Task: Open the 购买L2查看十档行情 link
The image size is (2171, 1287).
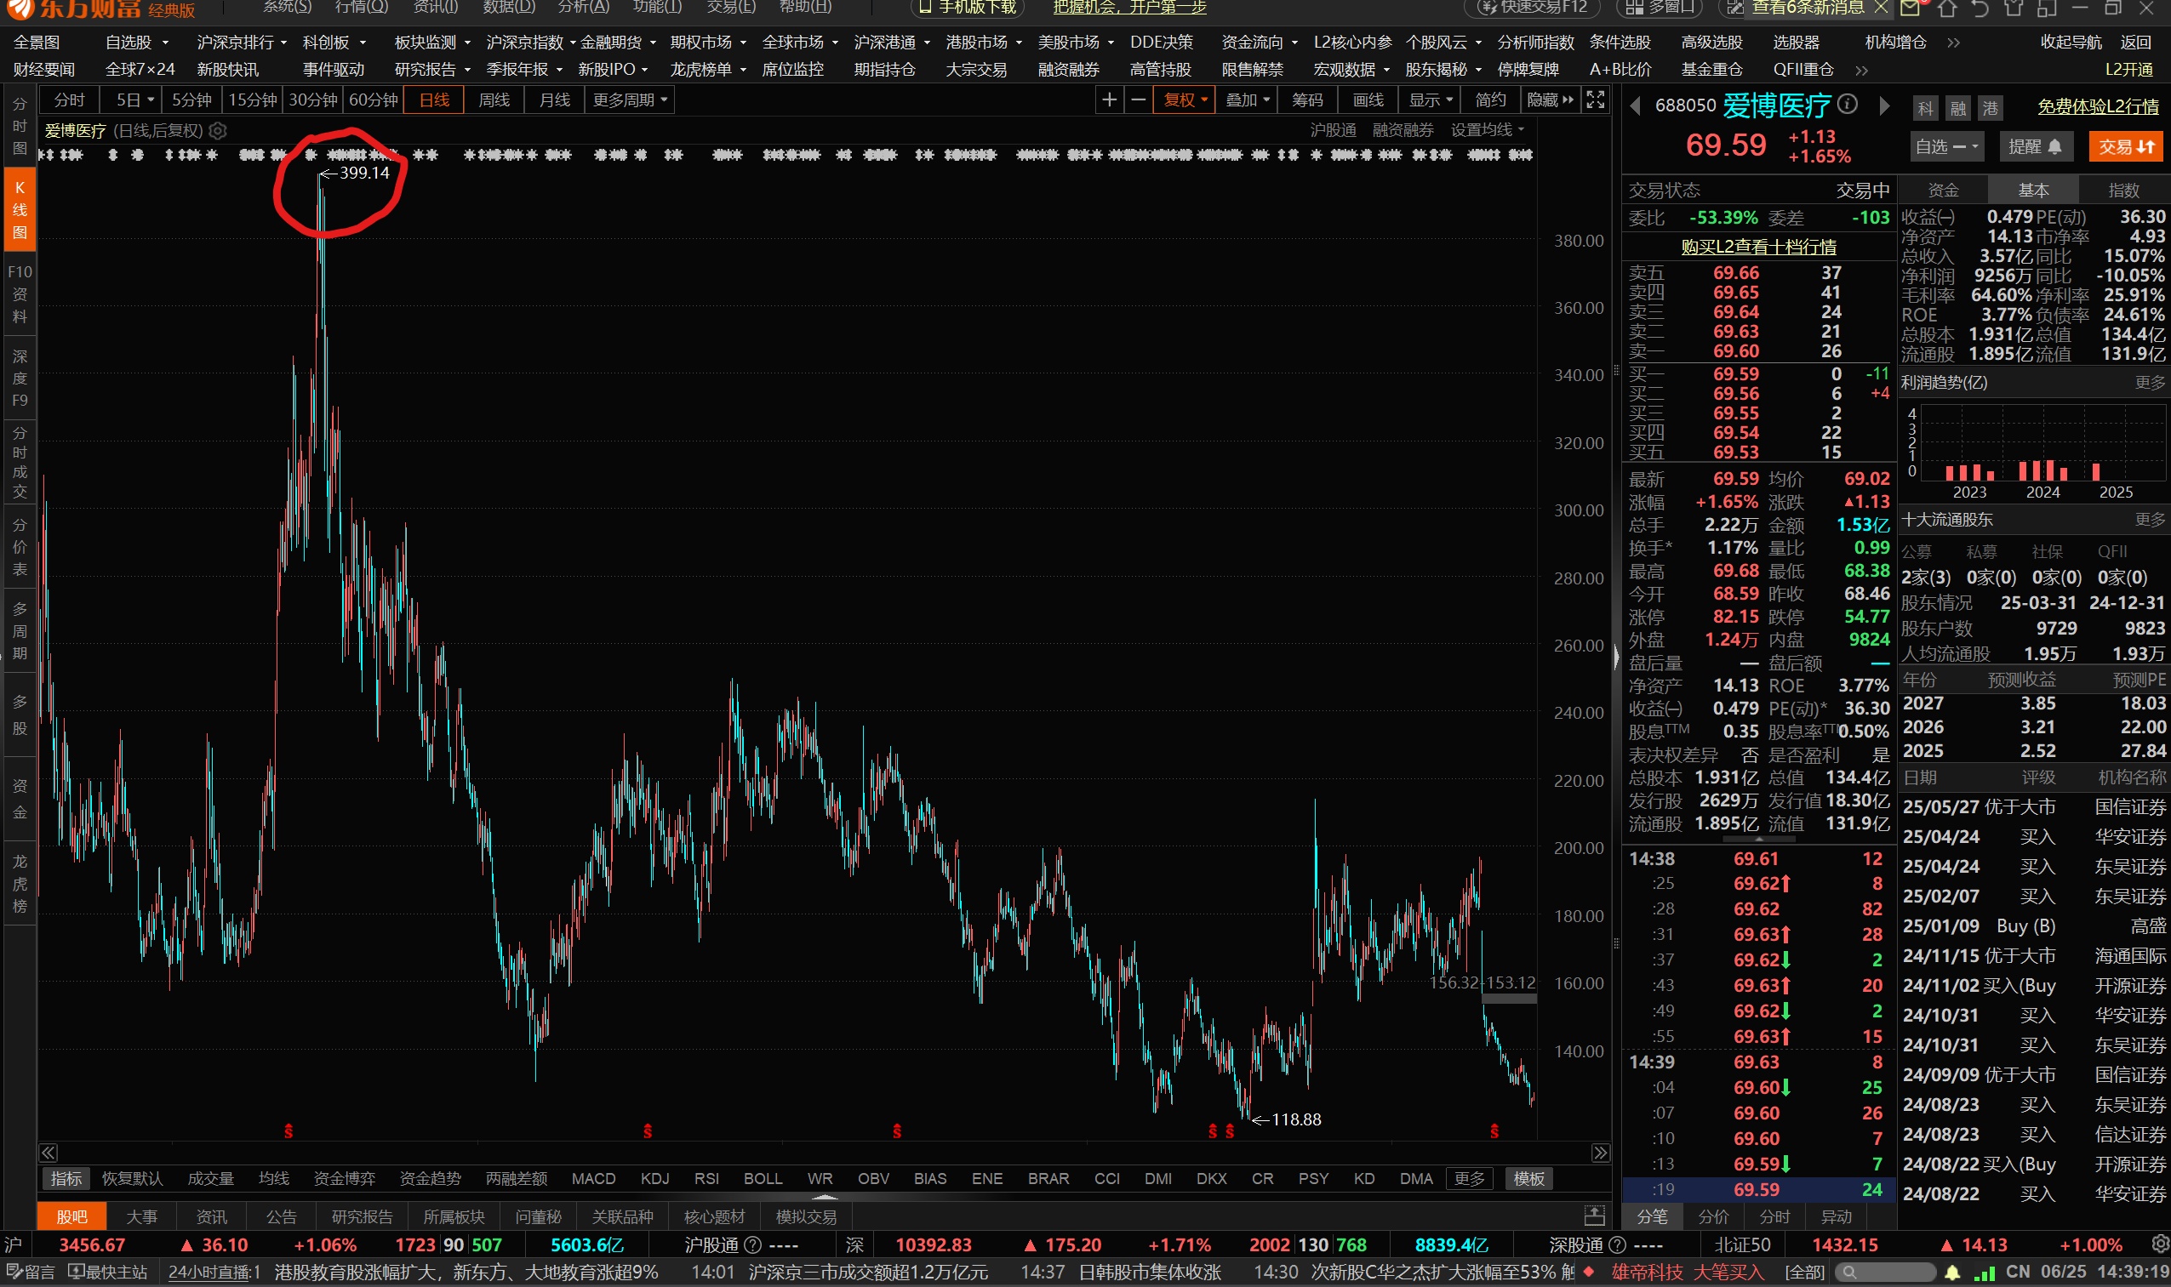Action: (1758, 248)
